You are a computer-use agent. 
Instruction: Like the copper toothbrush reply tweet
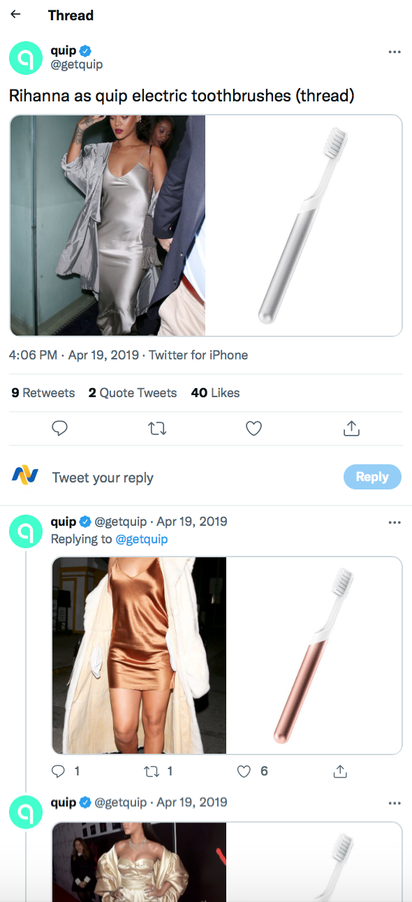(243, 771)
